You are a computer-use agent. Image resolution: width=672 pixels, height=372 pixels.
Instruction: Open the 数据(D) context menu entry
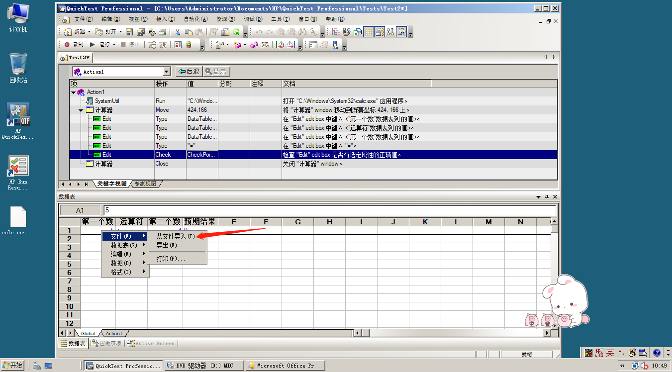(125, 263)
